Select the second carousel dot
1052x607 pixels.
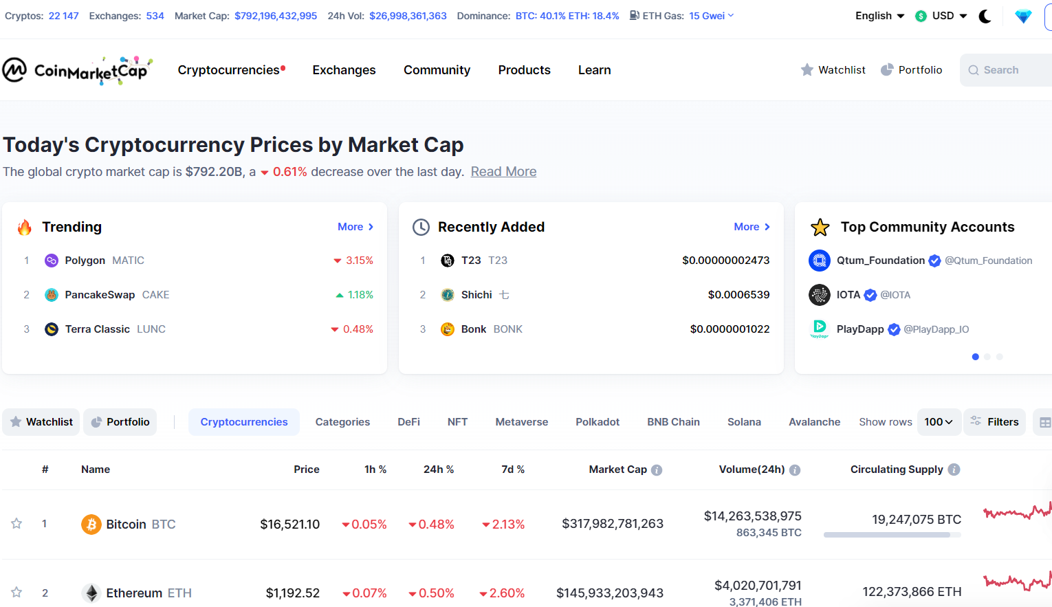point(987,357)
